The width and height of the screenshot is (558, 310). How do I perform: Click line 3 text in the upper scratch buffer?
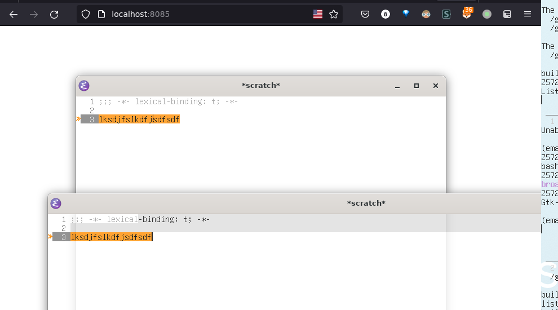coord(139,119)
